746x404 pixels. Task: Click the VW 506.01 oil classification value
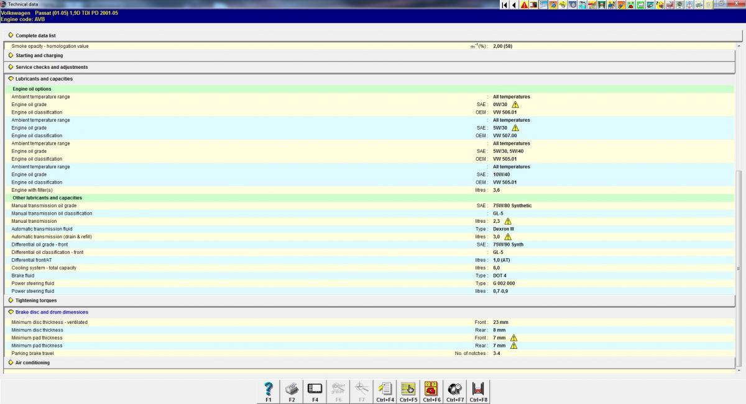click(505, 112)
